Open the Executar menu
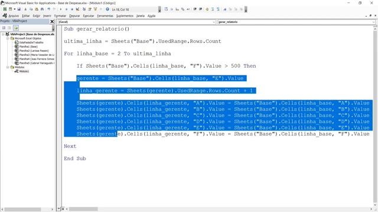 point(89,16)
